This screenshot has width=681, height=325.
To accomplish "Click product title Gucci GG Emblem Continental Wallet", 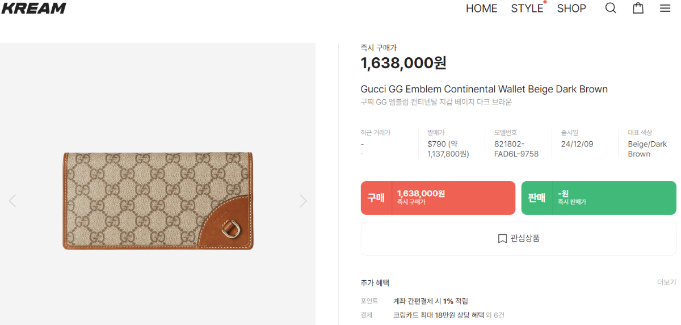I will click(x=484, y=89).
